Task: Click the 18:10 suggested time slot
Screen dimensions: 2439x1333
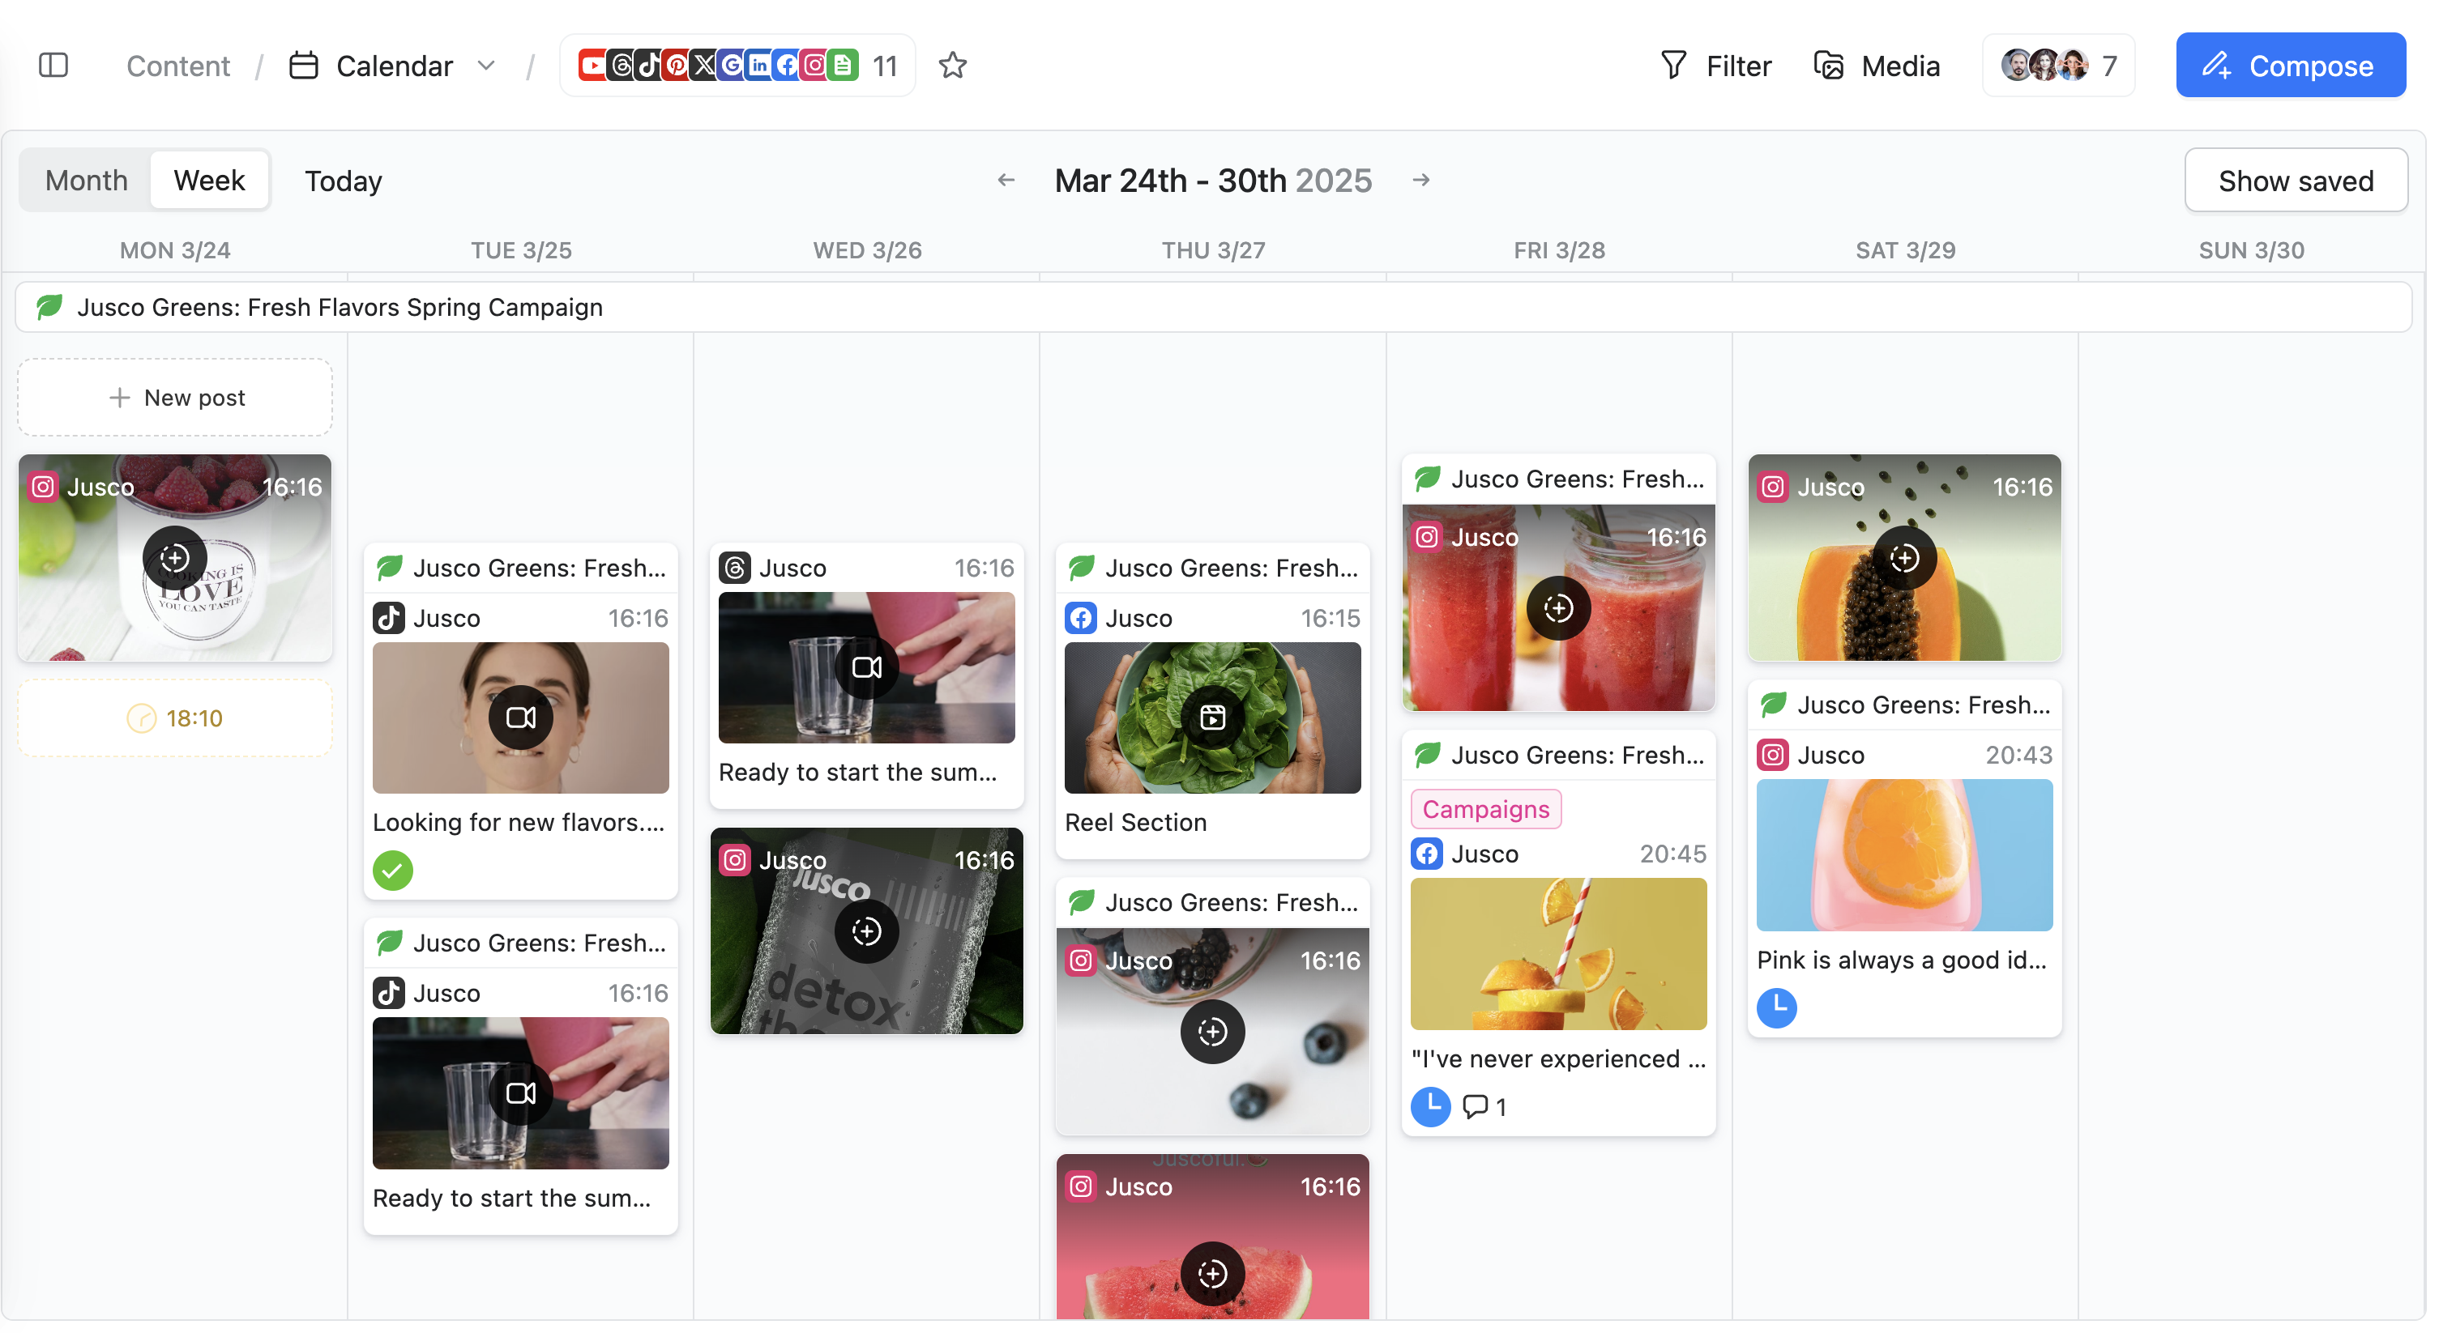Action: (x=175, y=718)
